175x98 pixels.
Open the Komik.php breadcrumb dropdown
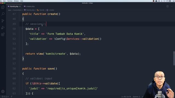point(29,10)
